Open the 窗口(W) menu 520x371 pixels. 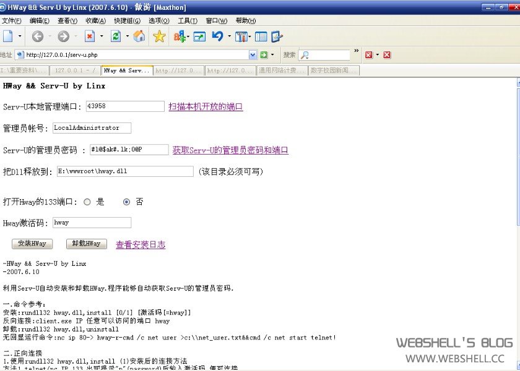click(217, 21)
